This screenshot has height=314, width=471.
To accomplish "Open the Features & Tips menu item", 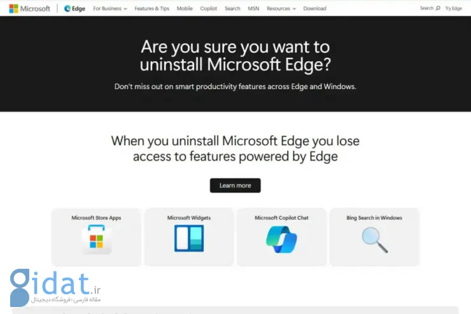I will tap(151, 8).
